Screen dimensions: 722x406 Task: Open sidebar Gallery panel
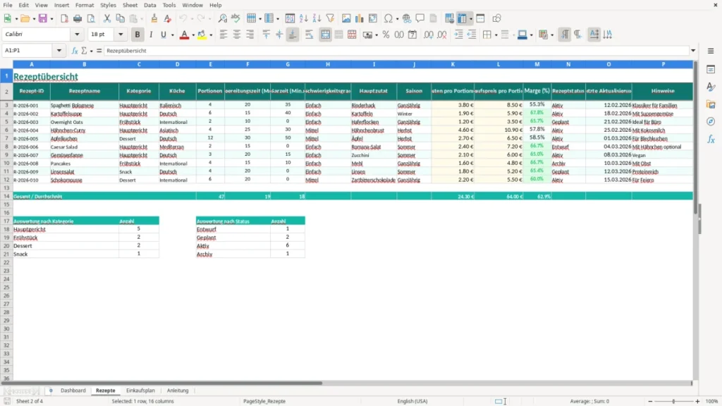click(x=711, y=104)
